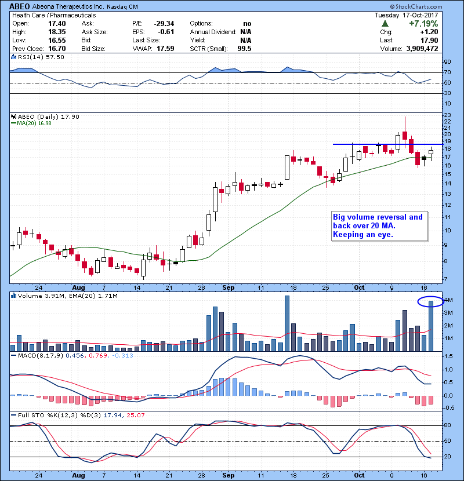
Task: Click the EMA(20) 1.71M volume legend
Action: coord(93,296)
